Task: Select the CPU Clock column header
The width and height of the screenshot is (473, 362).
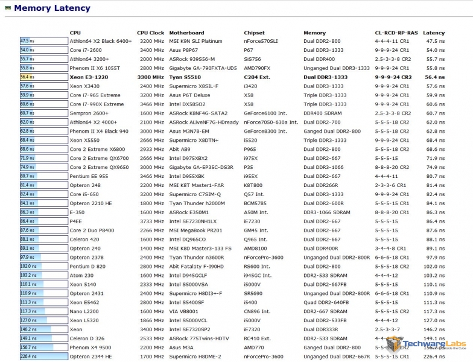Action: point(150,33)
